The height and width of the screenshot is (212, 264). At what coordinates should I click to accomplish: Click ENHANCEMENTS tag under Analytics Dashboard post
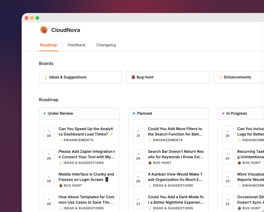[x=76, y=140]
